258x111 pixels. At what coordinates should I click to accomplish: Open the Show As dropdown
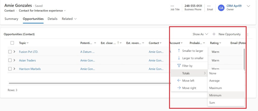pyautogui.click(x=201, y=34)
